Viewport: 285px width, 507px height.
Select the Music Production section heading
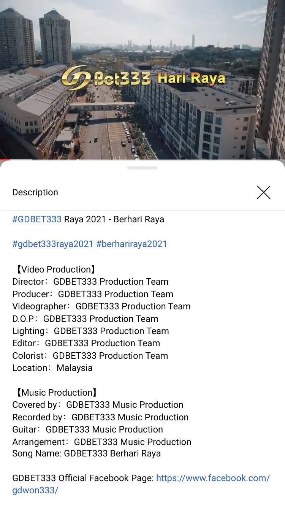(x=55, y=393)
